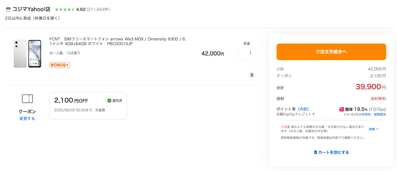Viewport: 397px width, 171px height.
Task: Click the trash icon in カートを空にする
Action: (315, 152)
